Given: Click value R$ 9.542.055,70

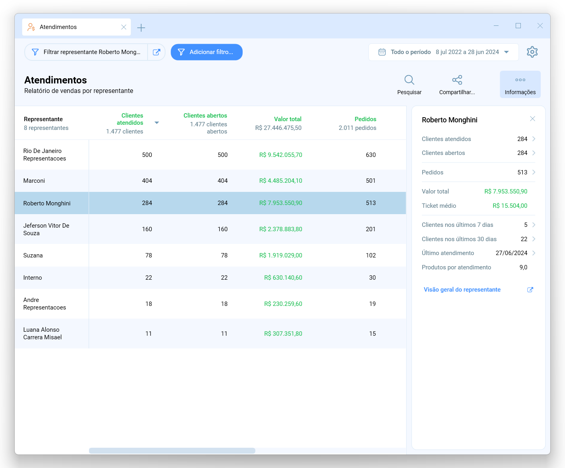Looking at the screenshot, I should [x=281, y=155].
